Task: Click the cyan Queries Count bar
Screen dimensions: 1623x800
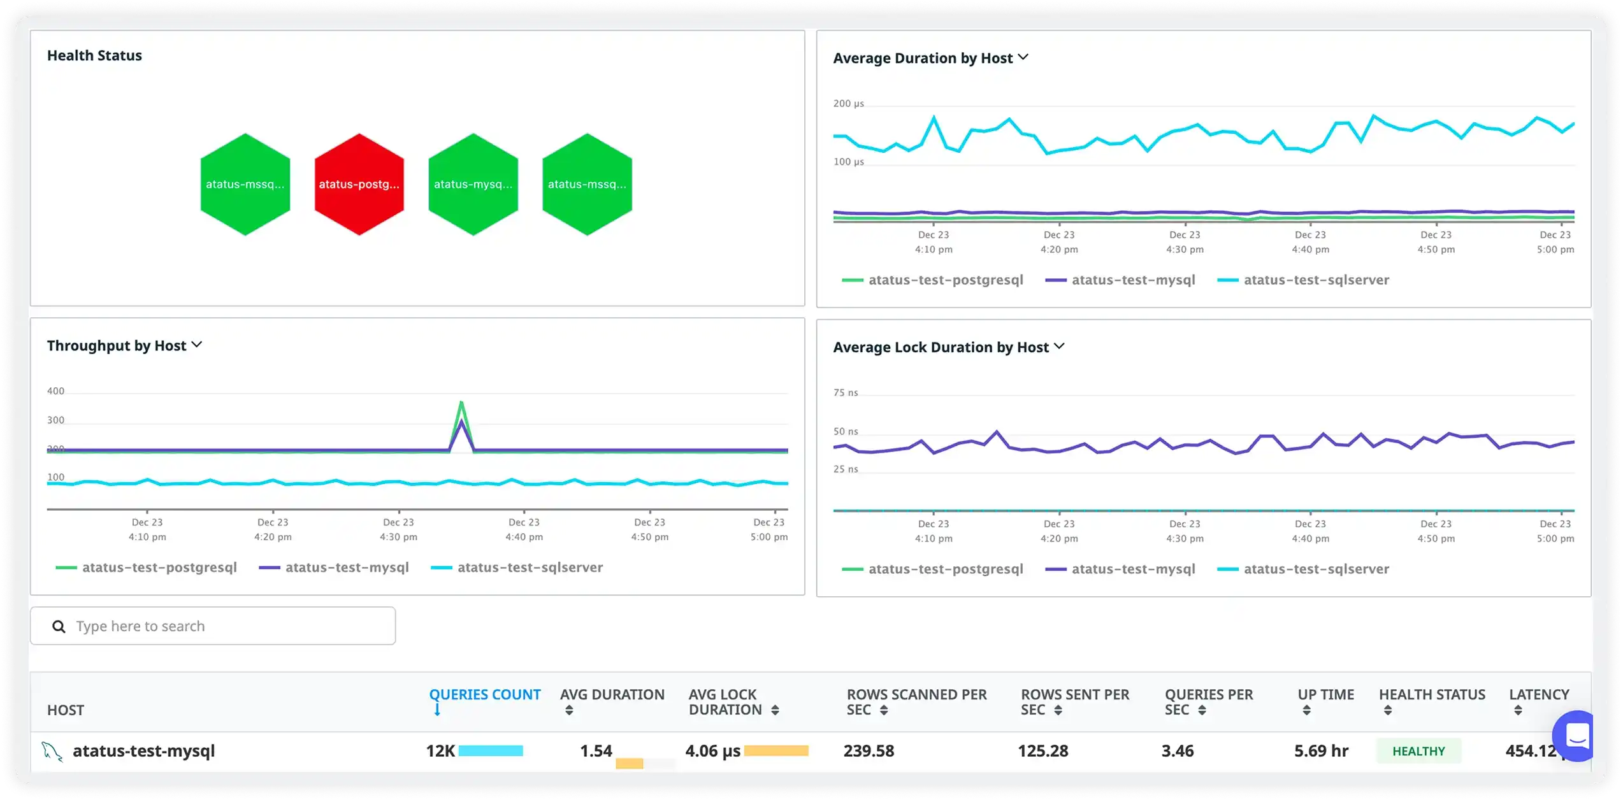Action: point(491,751)
